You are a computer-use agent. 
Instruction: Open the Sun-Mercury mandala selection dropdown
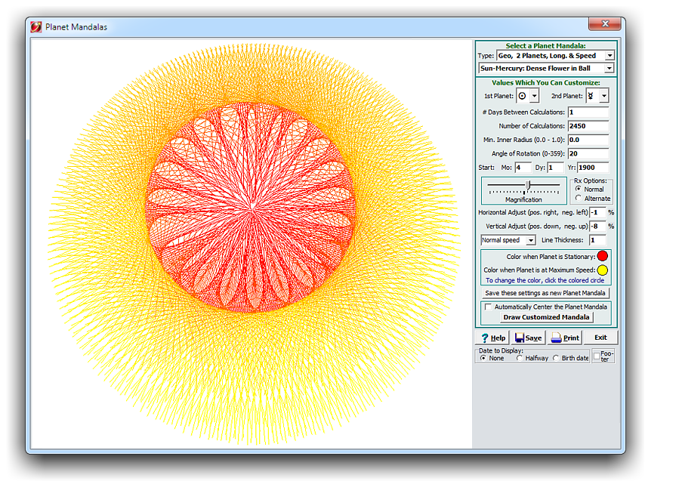click(x=610, y=68)
